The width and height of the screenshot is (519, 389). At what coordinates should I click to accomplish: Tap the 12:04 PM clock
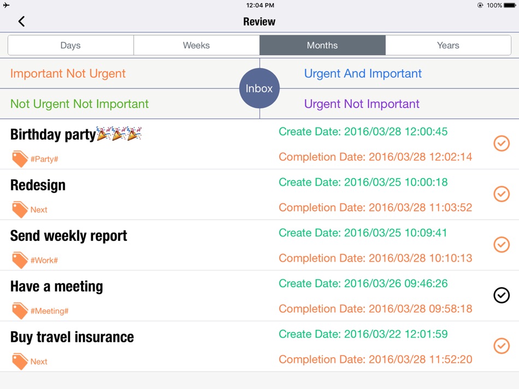coord(260,5)
